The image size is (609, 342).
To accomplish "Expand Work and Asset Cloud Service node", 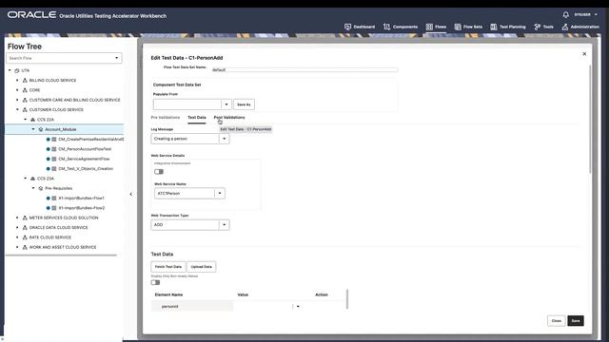I will tap(17, 247).
